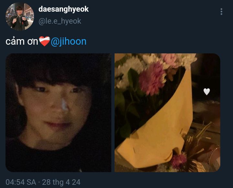Open the right flower bouquet photo
Image resolution: width=233 pixels, height=188 pixels.
[x=167, y=113]
